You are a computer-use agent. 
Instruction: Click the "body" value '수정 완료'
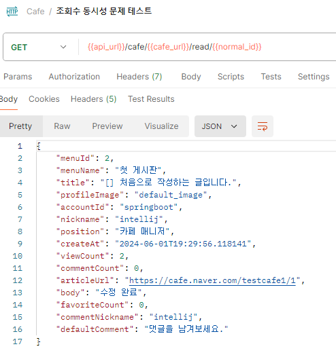pos(118,293)
